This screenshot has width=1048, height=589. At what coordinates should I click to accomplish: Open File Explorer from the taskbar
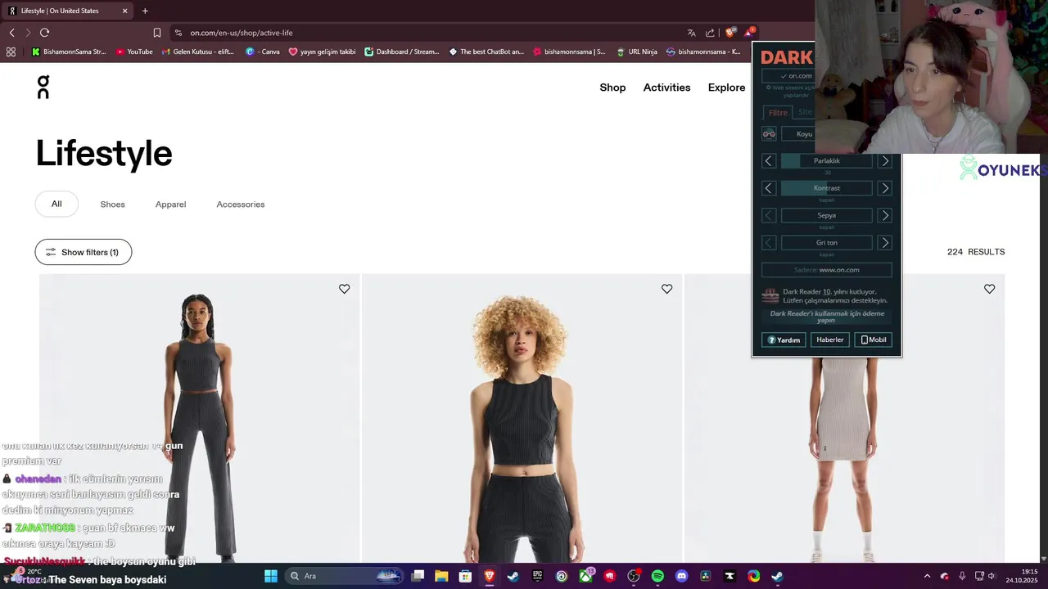click(x=441, y=576)
